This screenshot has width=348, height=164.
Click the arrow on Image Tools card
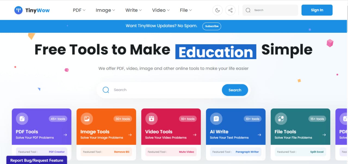[x=130, y=135]
